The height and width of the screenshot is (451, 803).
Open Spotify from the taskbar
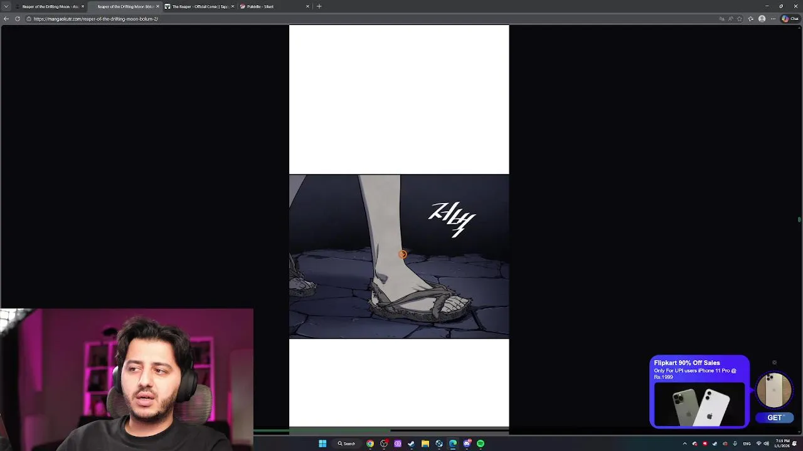[481, 443]
